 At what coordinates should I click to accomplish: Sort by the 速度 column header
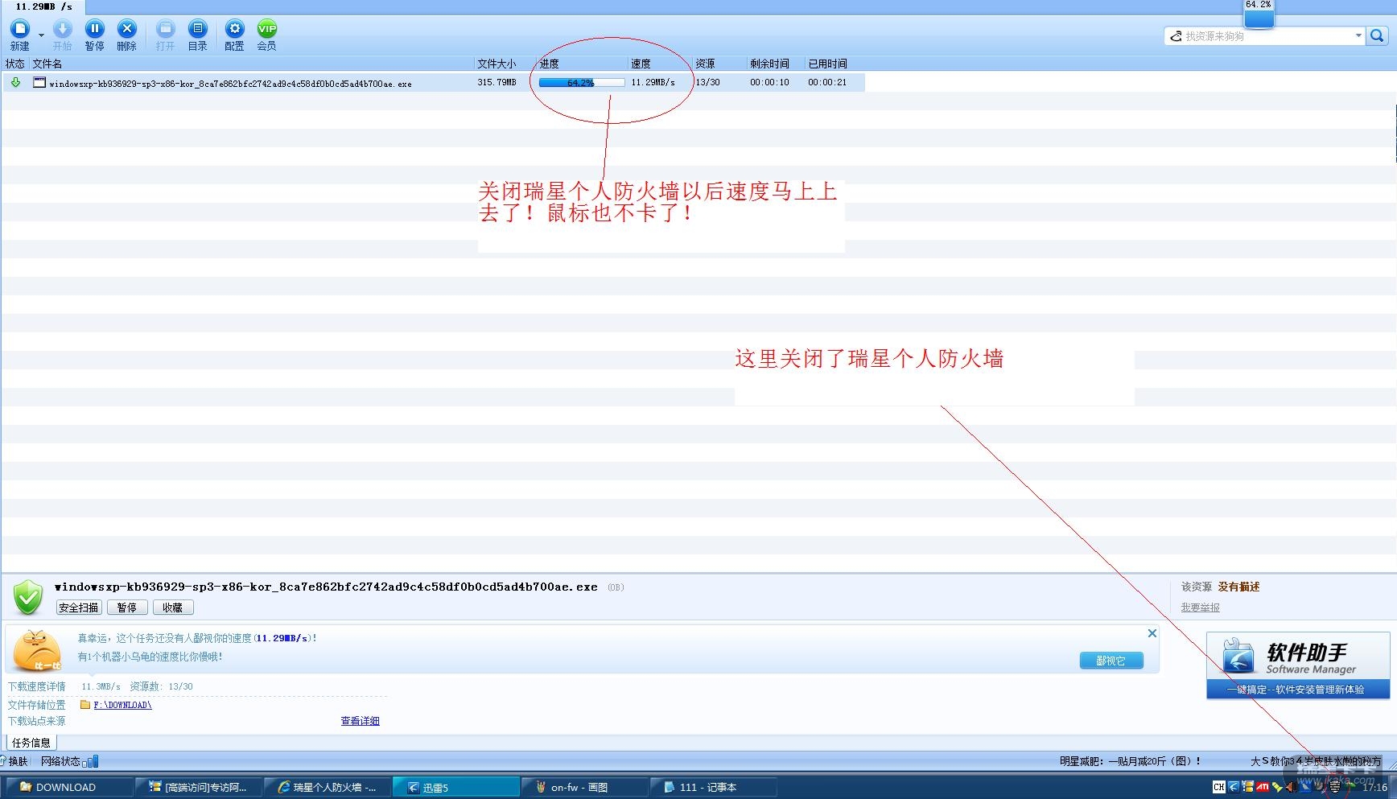(641, 64)
